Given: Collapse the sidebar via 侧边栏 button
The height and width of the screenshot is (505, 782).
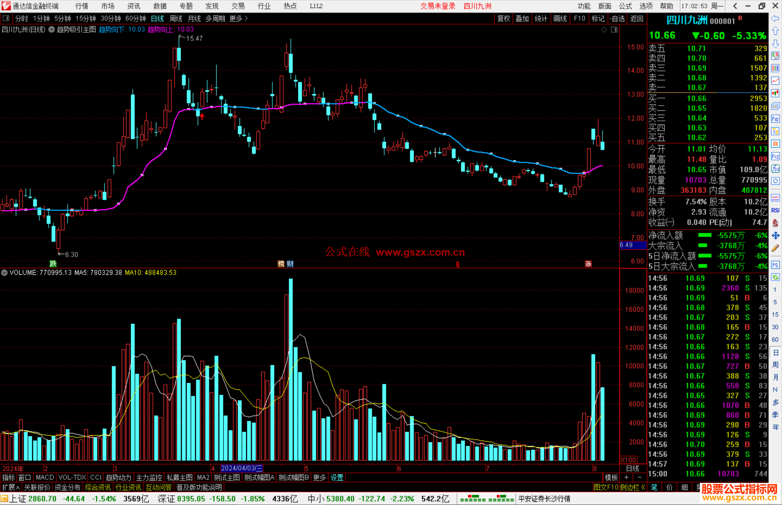Looking at the screenshot, I should [632, 487].
